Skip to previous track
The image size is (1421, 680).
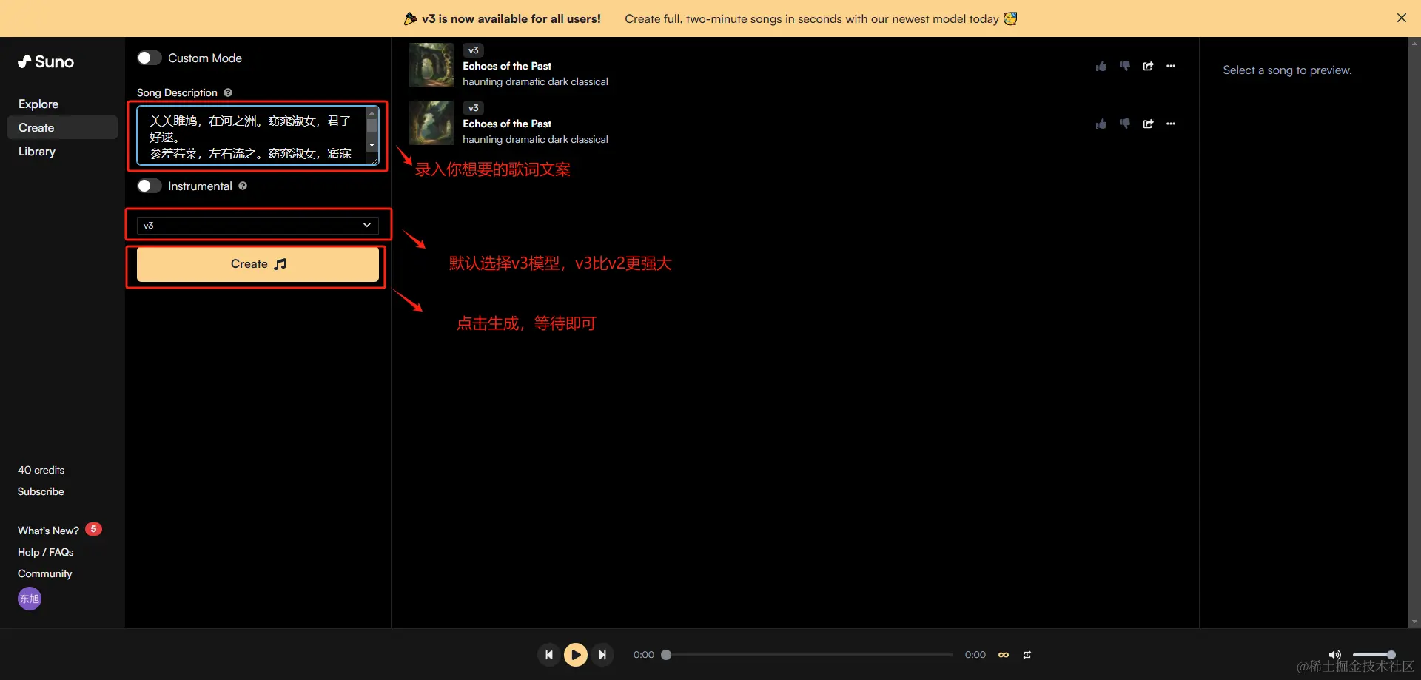pos(548,655)
